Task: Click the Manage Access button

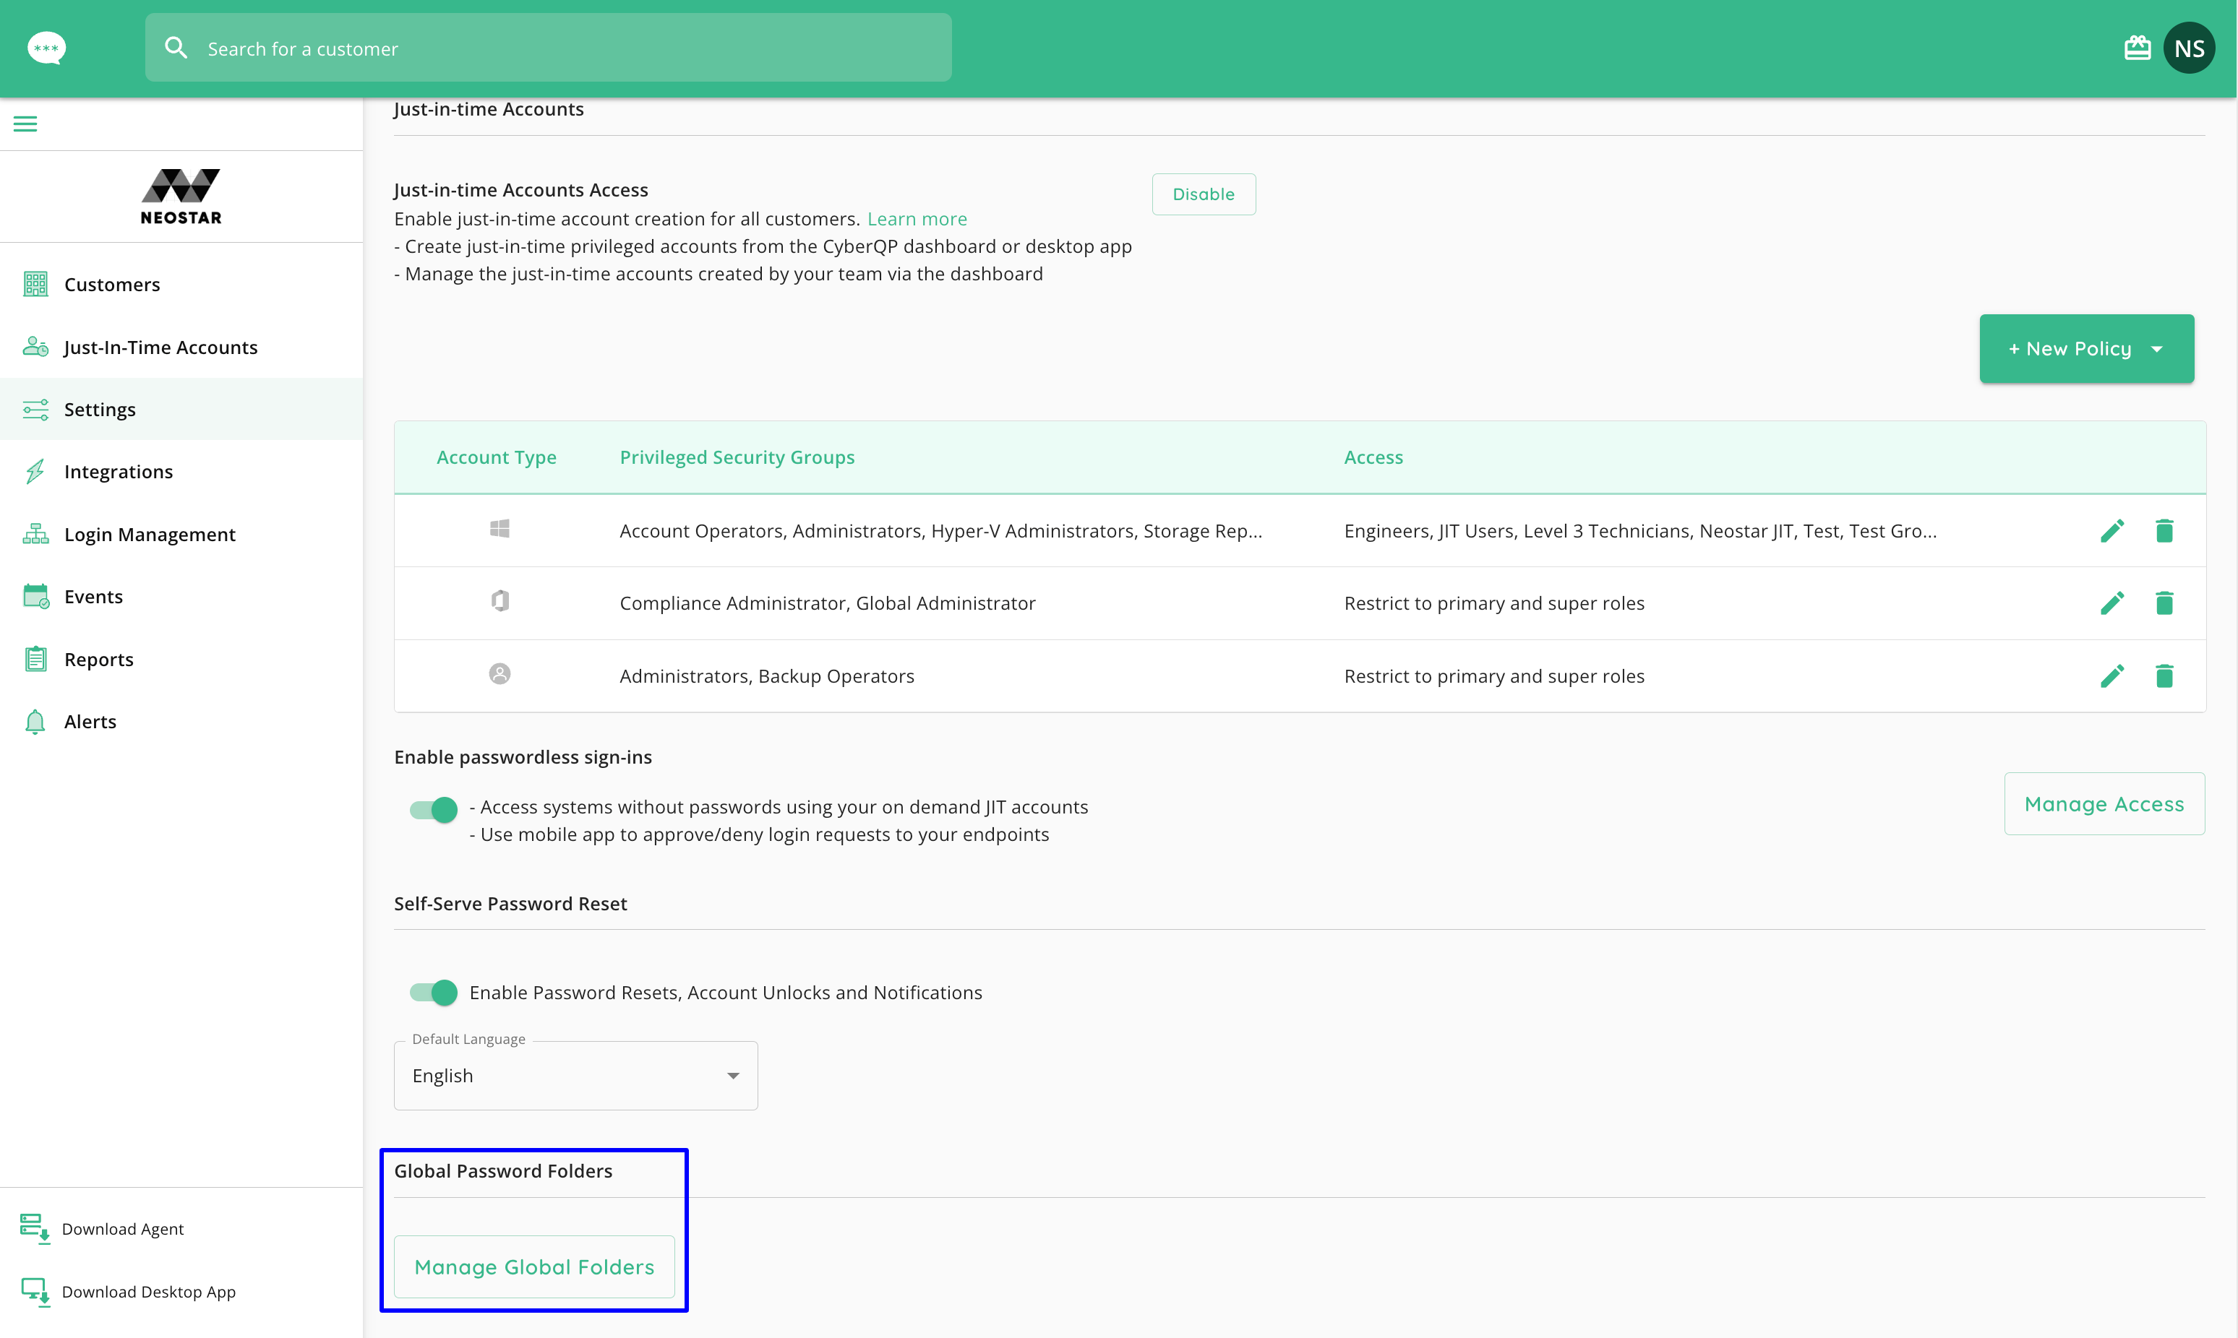Action: click(2104, 803)
